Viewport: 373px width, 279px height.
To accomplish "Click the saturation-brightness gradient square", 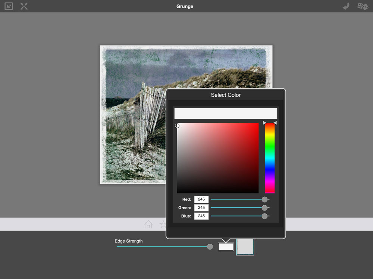I will pos(217,158).
